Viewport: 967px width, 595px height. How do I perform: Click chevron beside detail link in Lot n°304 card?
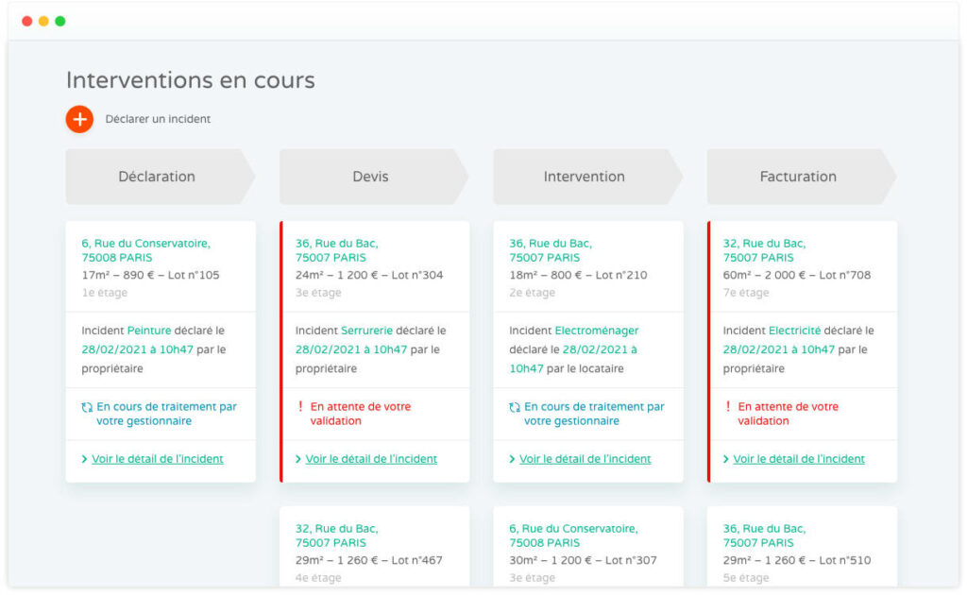(298, 459)
